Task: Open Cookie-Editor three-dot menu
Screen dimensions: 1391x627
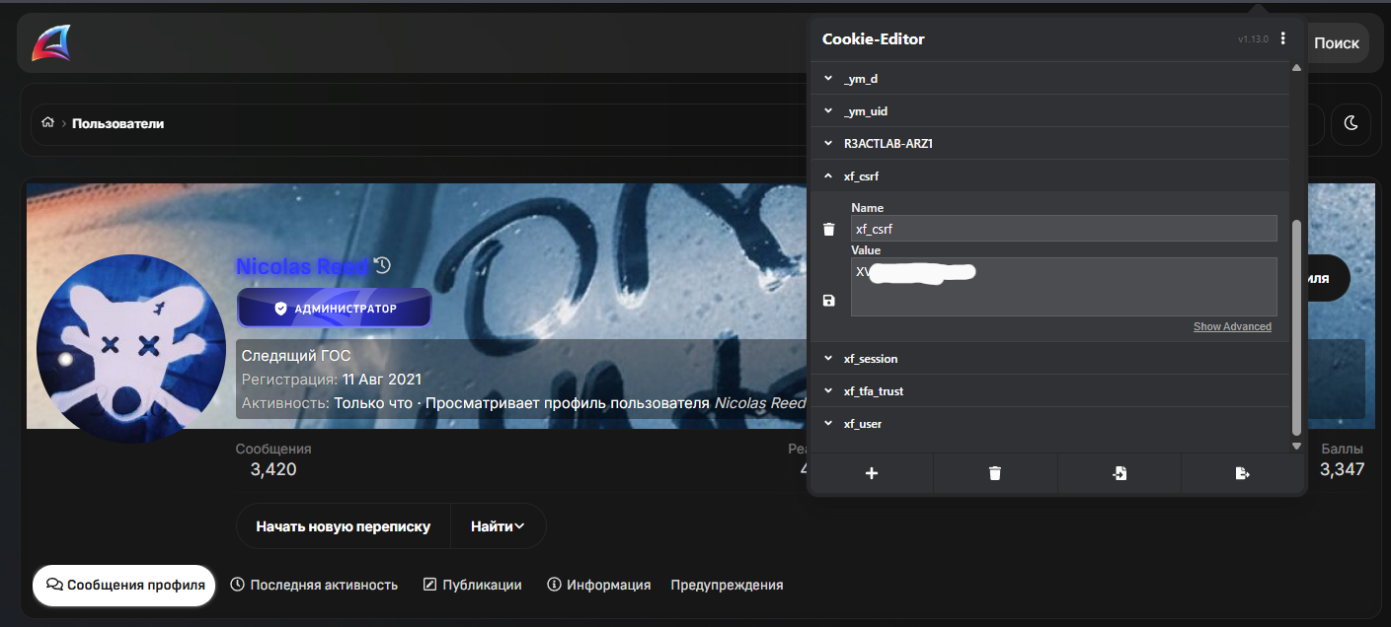Action: [x=1282, y=39]
